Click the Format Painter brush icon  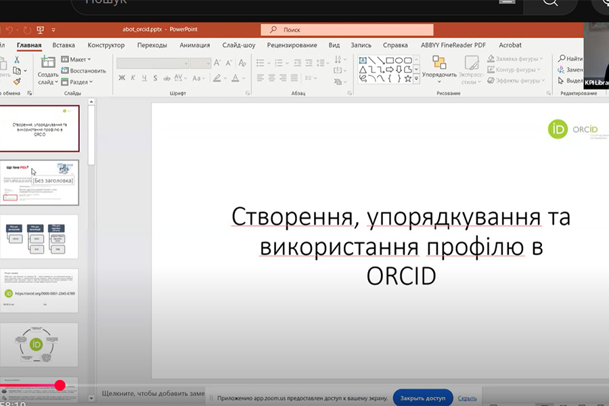tap(17, 82)
